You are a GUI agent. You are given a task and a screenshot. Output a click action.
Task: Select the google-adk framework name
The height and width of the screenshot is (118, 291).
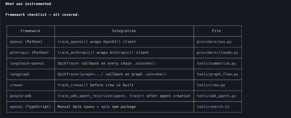coord(21,96)
